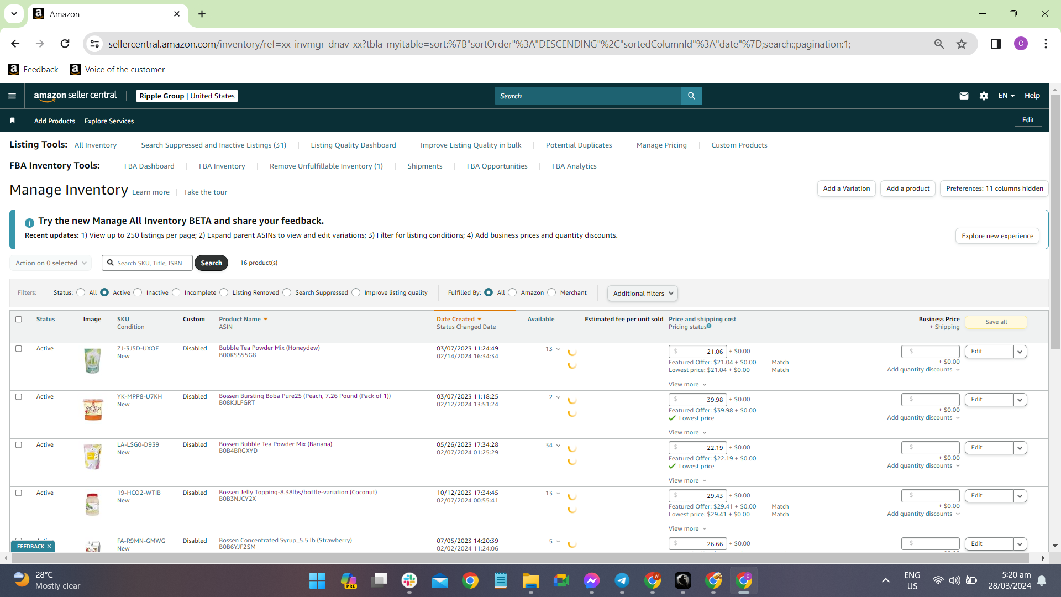Open Edit dropdown arrow for Honeydew row

pyautogui.click(x=1020, y=352)
